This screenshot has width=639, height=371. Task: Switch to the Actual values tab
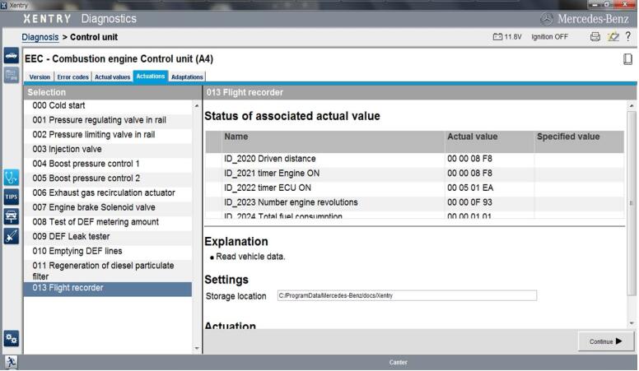point(112,77)
